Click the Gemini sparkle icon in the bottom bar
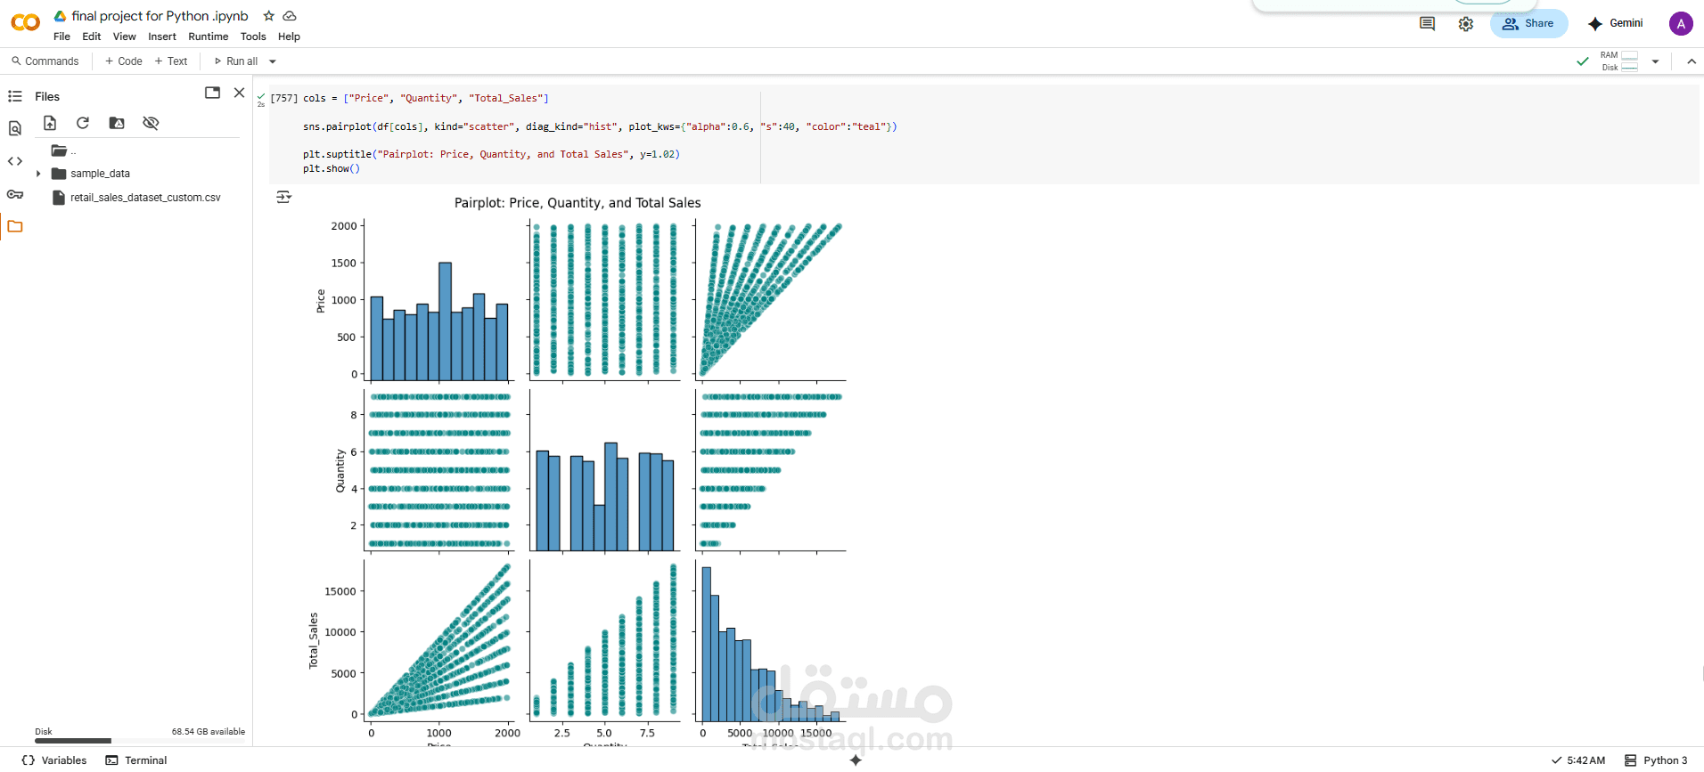 [x=856, y=760]
